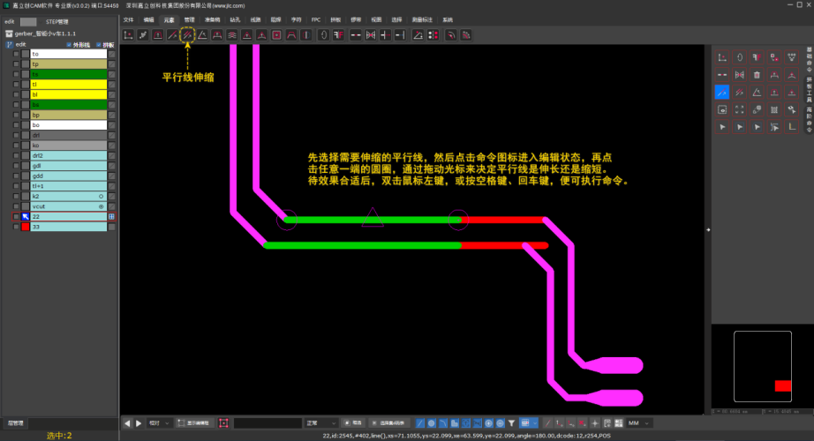Open the 相对 dropdown in bottom bar
This screenshot has height=441, width=814.
point(159,423)
